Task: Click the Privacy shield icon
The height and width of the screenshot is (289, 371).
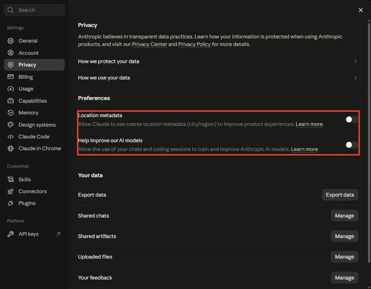Action: [11, 65]
